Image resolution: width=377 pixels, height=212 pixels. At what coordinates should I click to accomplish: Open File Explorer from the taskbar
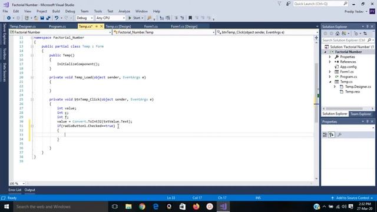[x=128, y=207]
